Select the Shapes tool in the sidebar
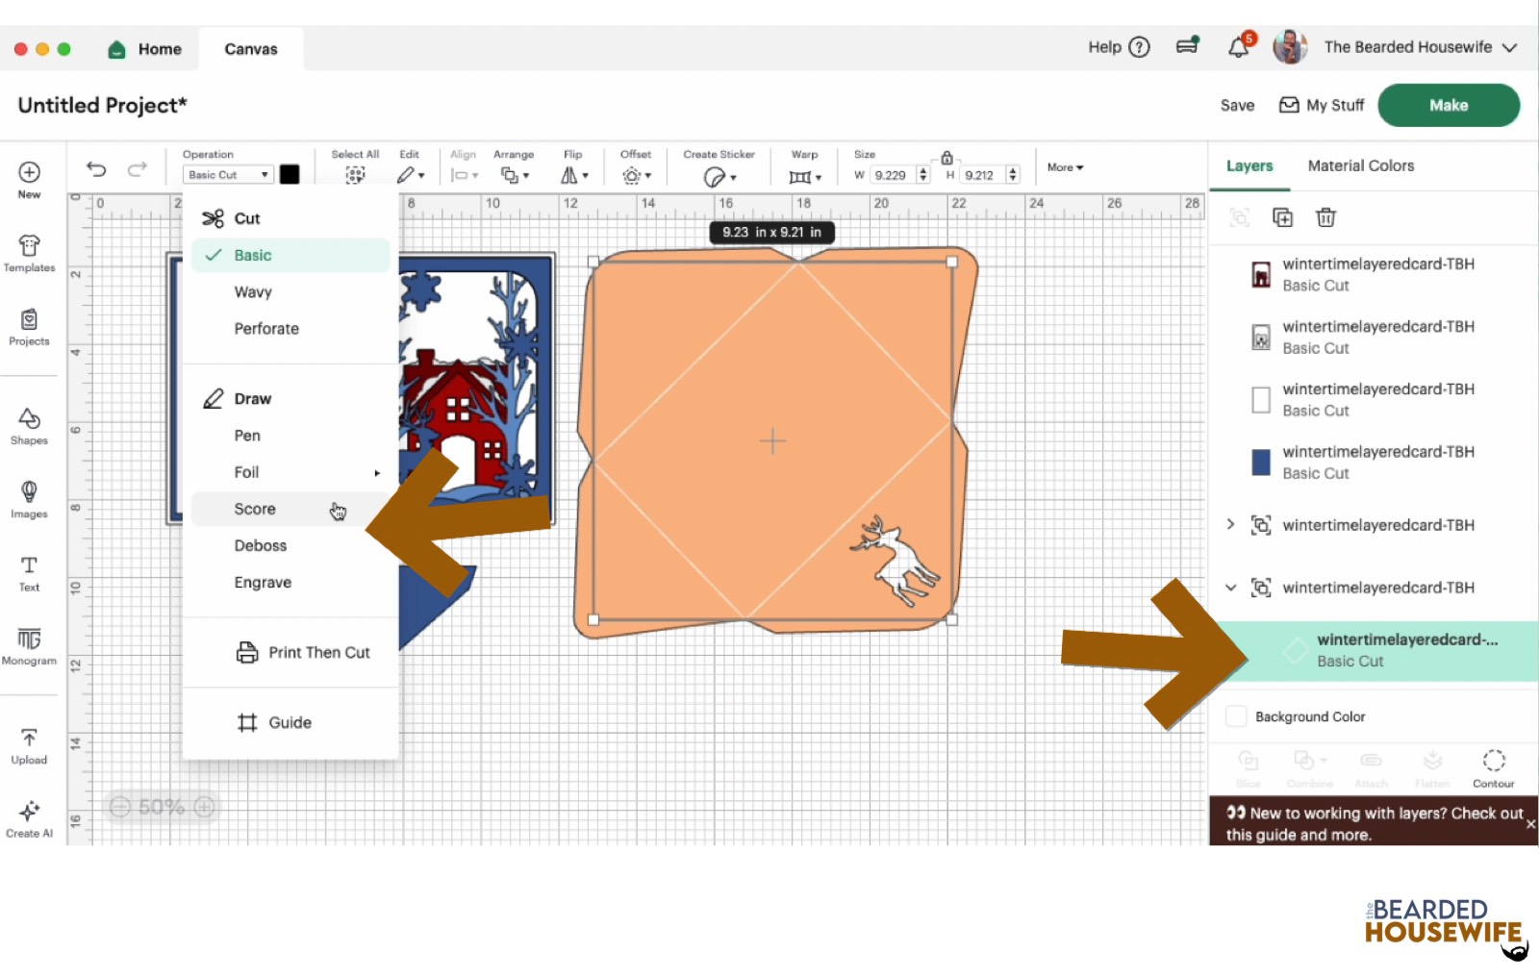This screenshot has width=1539, height=978. (29, 423)
